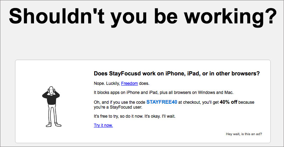This screenshot has height=147, width=284.
Task: Click the man covering his ears illustration
Action: [51, 106]
